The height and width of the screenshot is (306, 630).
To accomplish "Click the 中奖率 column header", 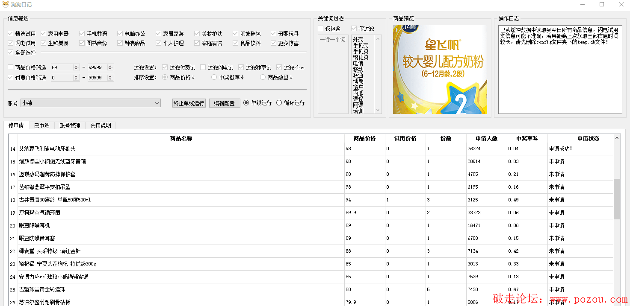I will [x=526, y=138].
